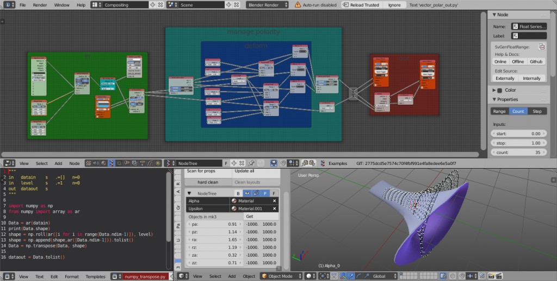Viewport: 557px width, 281px height.
Task: Open the Templates menu in text editor
Action: 95,276
